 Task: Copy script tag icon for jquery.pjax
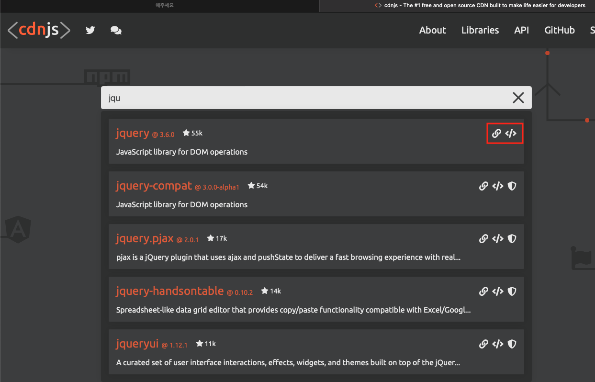tap(498, 238)
